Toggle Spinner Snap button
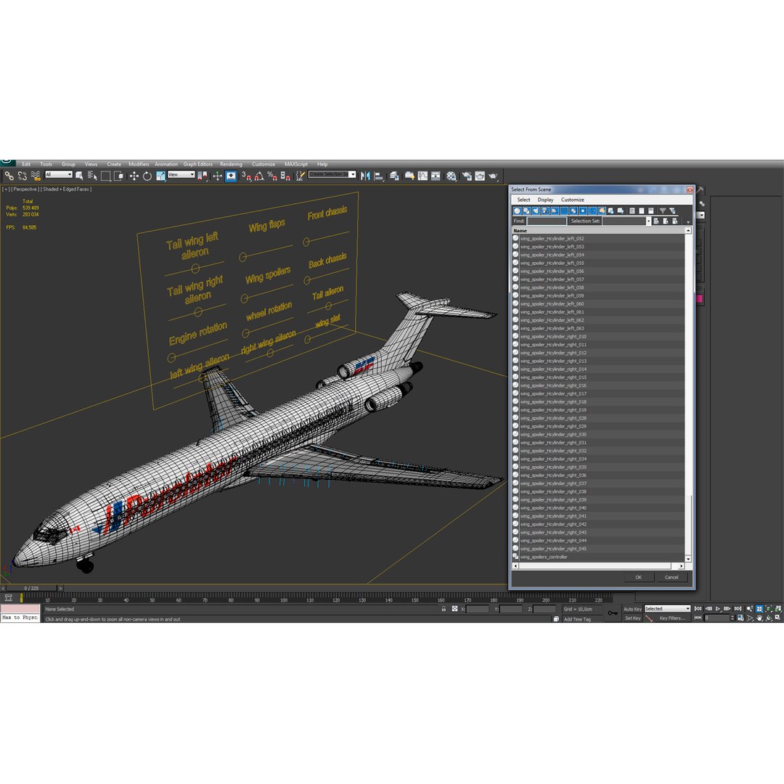784x784 pixels. pyautogui.click(x=285, y=176)
